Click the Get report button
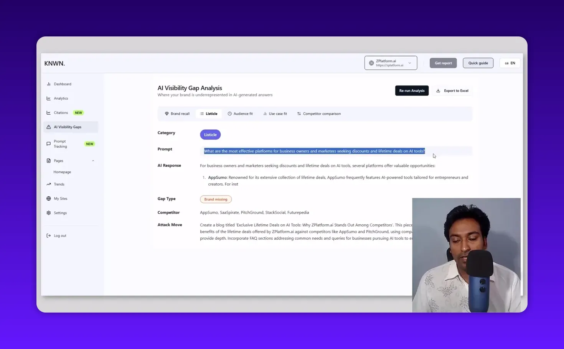This screenshot has width=564, height=349. click(x=443, y=63)
